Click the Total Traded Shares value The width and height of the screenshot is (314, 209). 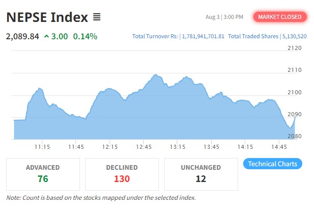coord(295,36)
